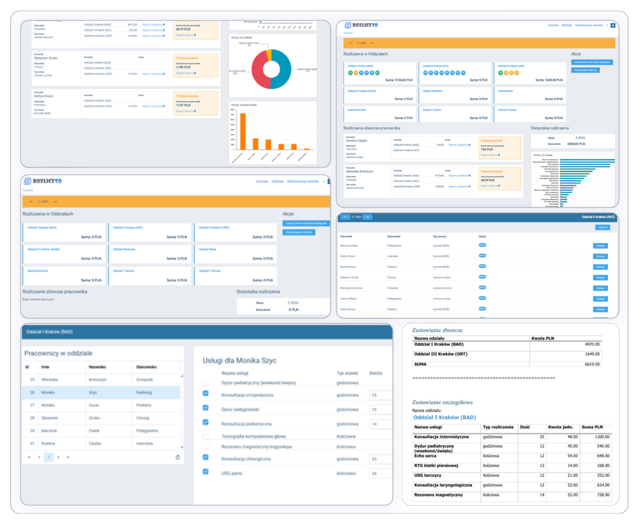640x526 pixels.
Task: Open Oddział Bochnia card in the 2/2026 dashboard
Action: (64, 275)
